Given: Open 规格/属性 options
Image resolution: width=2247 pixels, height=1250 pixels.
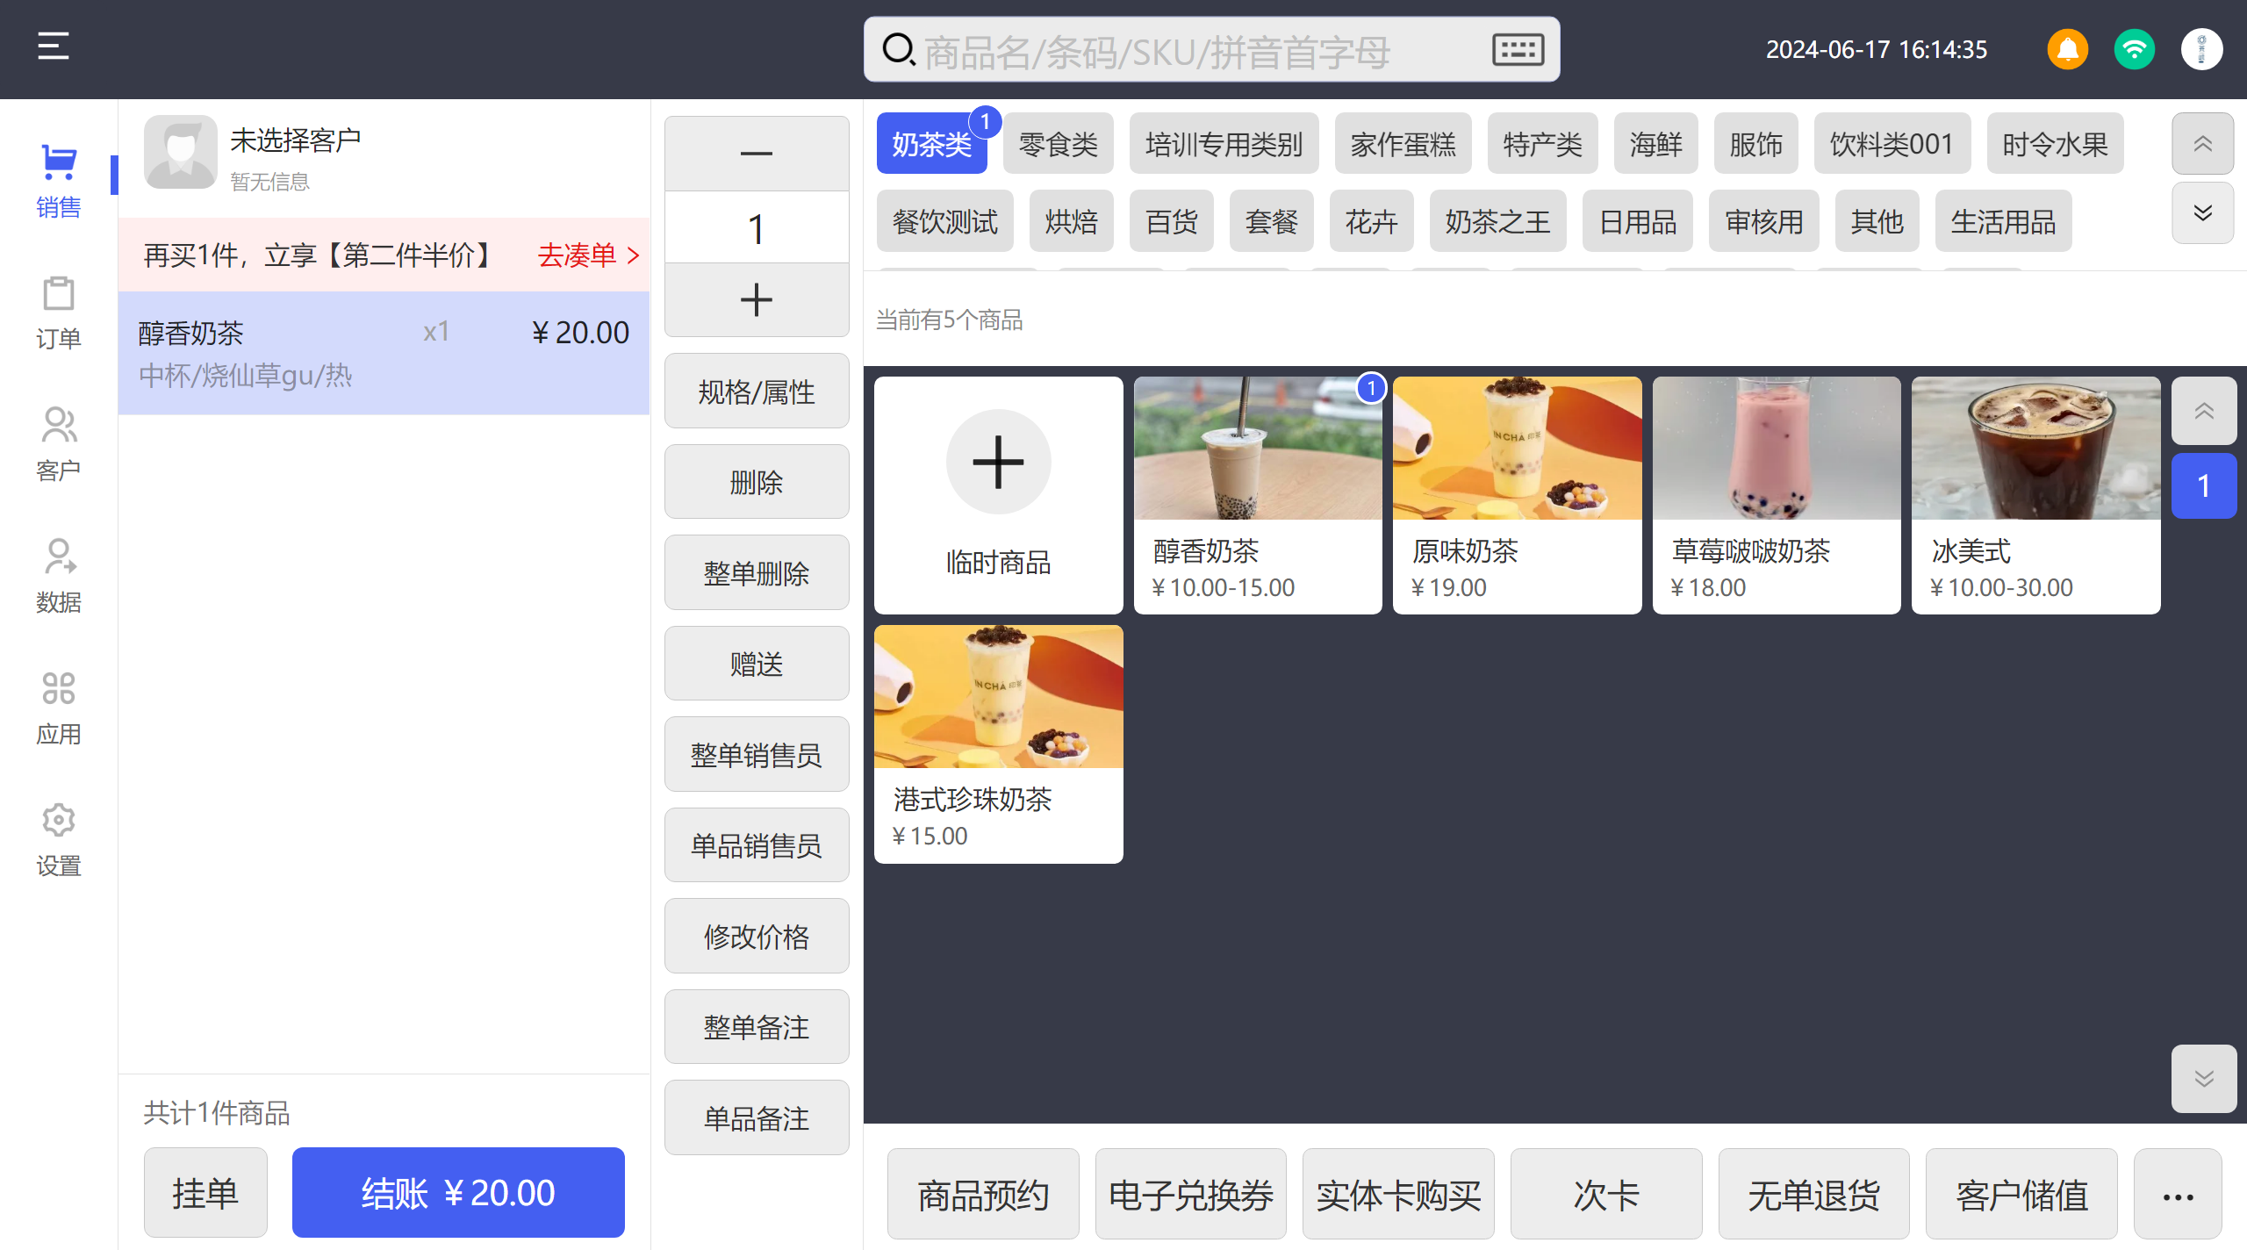Looking at the screenshot, I should click(757, 392).
